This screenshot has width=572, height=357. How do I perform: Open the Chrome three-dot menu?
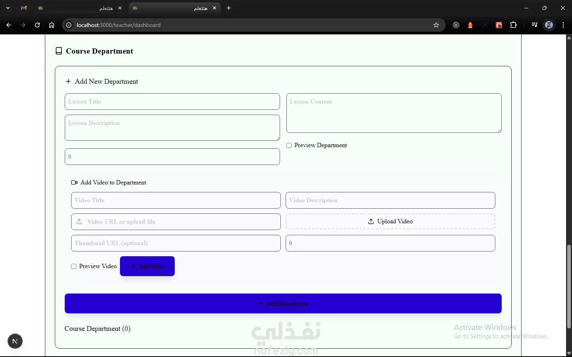pyautogui.click(x=563, y=25)
